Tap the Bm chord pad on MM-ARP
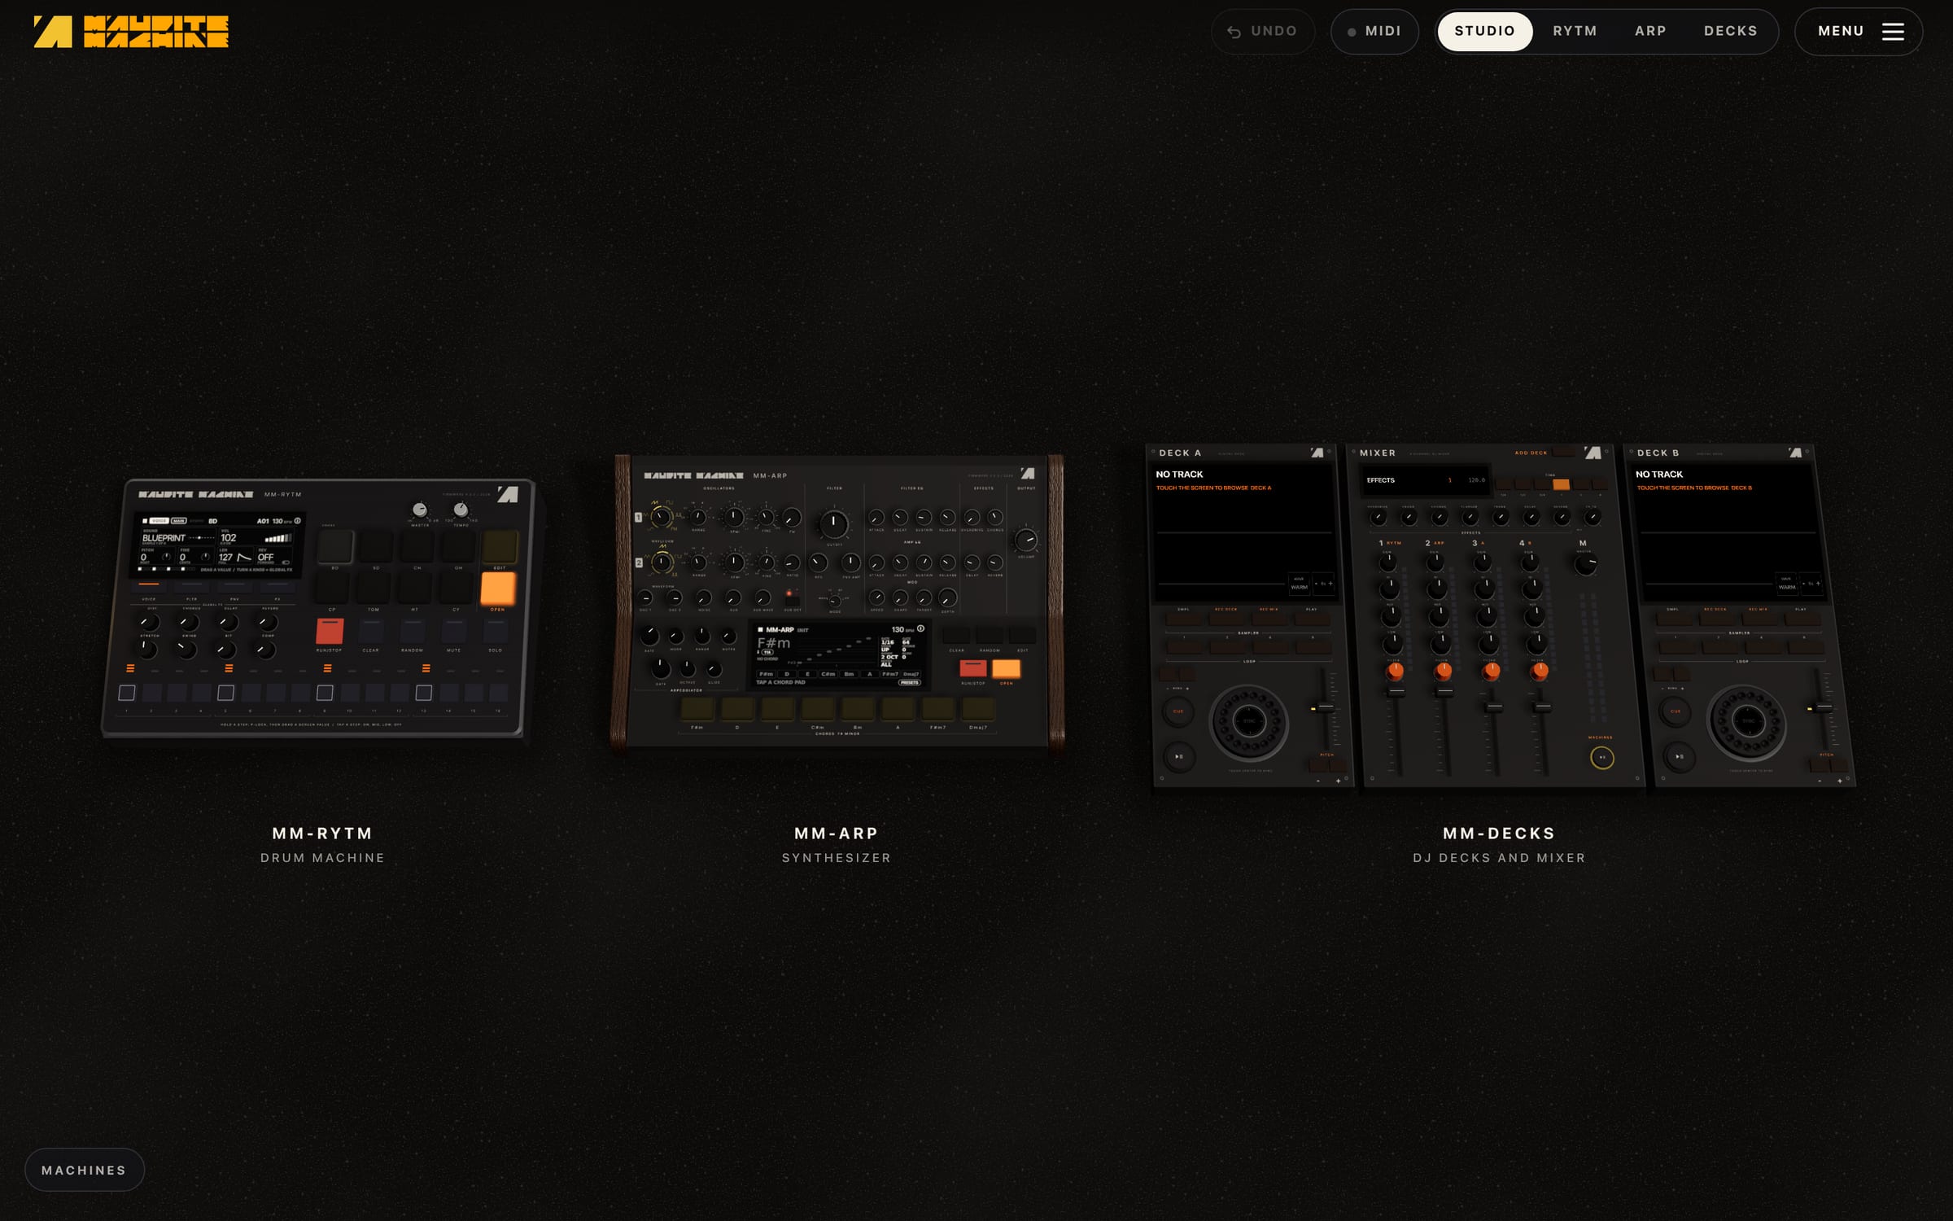Viewport: 1953px width, 1221px height. click(x=858, y=709)
